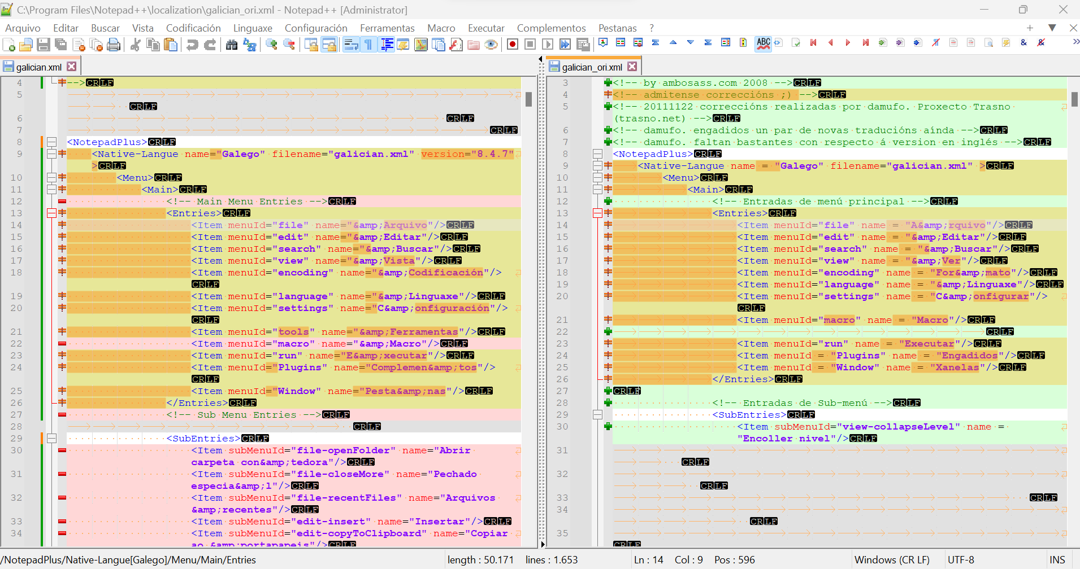Collapse SubEntries fold on right line 29
This screenshot has height=569, width=1080.
click(597, 415)
